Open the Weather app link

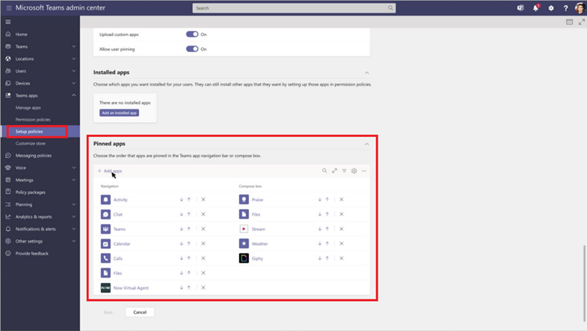(x=260, y=244)
